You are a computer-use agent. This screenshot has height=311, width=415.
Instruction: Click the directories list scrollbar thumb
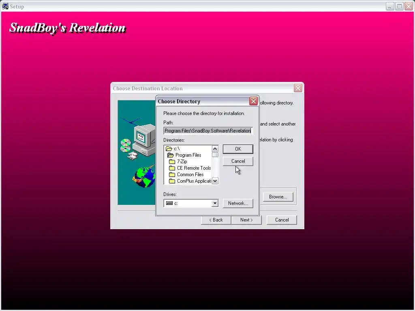[215, 155]
